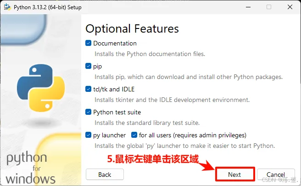Viewport: 301px width, 186px height.
Task: Disable the tcl/tk and IDLE option
Action: coord(89,89)
